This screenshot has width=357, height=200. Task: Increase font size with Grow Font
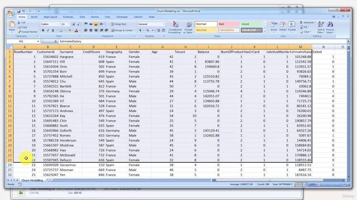point(74,24)
